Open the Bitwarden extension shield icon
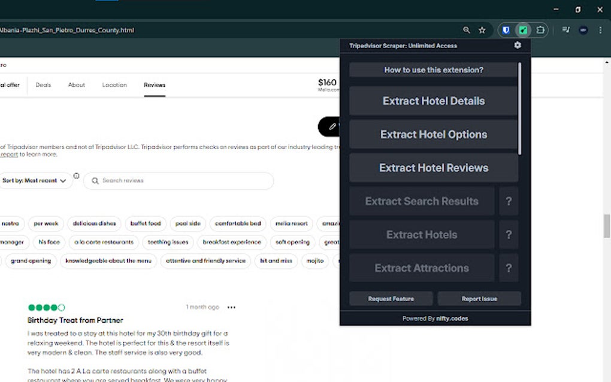611x382 pixels. pyautogui.click(x=505, y=29)
